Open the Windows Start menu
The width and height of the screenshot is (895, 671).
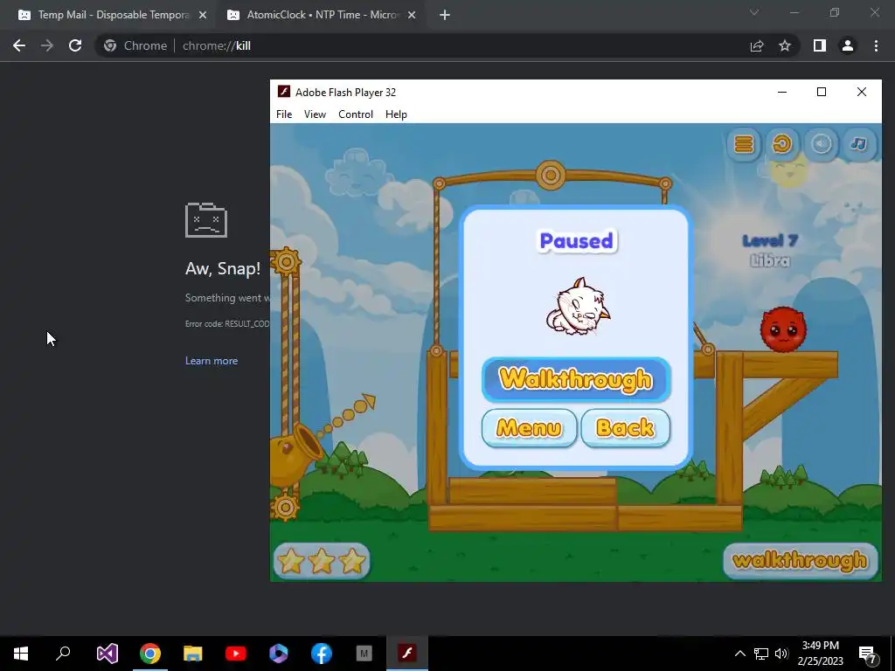tap(21, 654)
